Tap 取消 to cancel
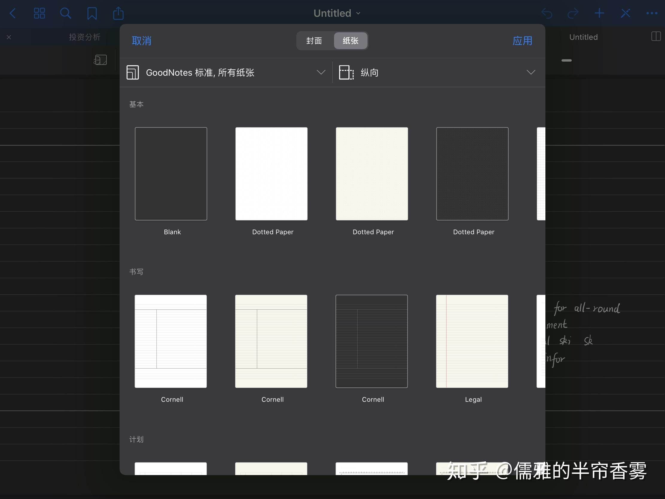The image size is (665, 499). [142, 41]
